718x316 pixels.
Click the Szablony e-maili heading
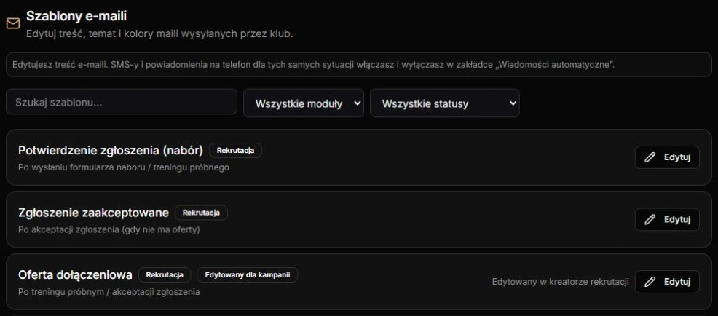[76, 16]
